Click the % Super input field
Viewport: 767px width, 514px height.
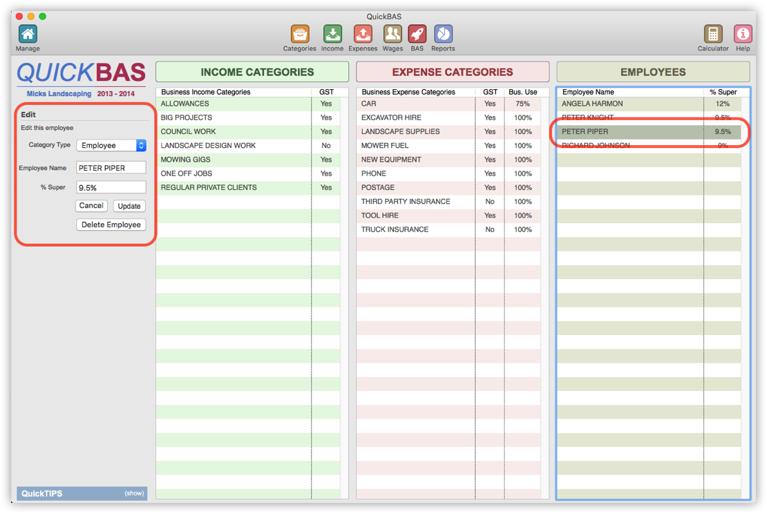tap(111, 187)
